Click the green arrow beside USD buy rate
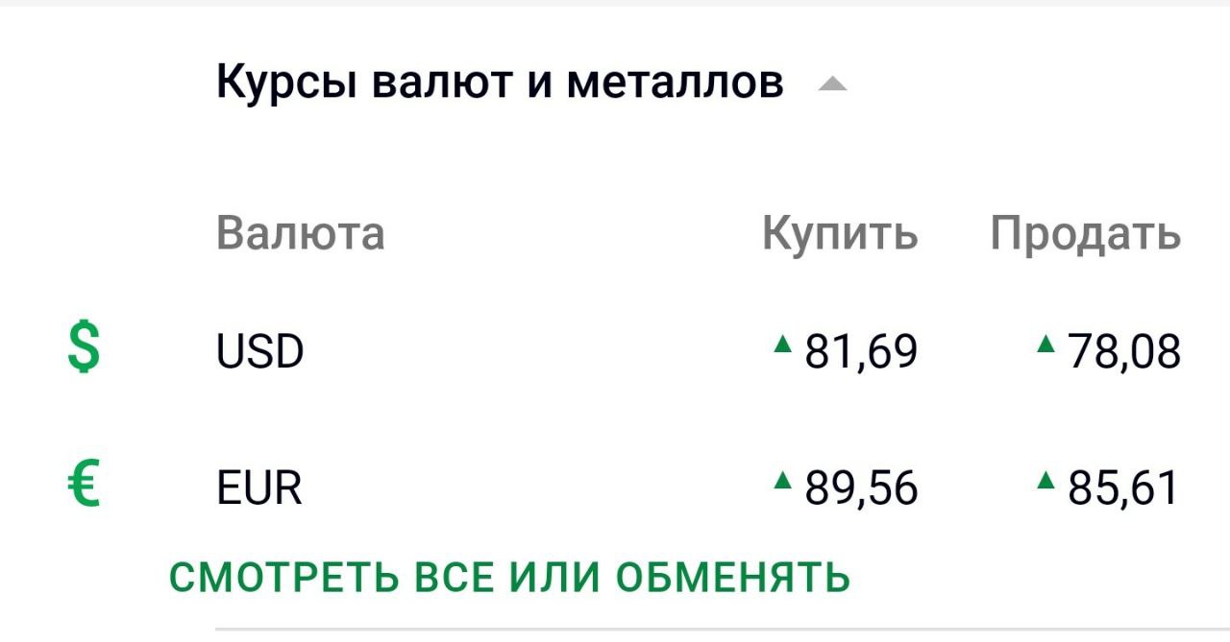 784,342
